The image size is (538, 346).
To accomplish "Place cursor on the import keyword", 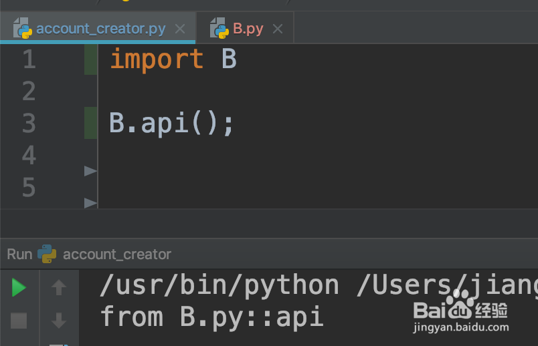I will click(x=157, y=59).
